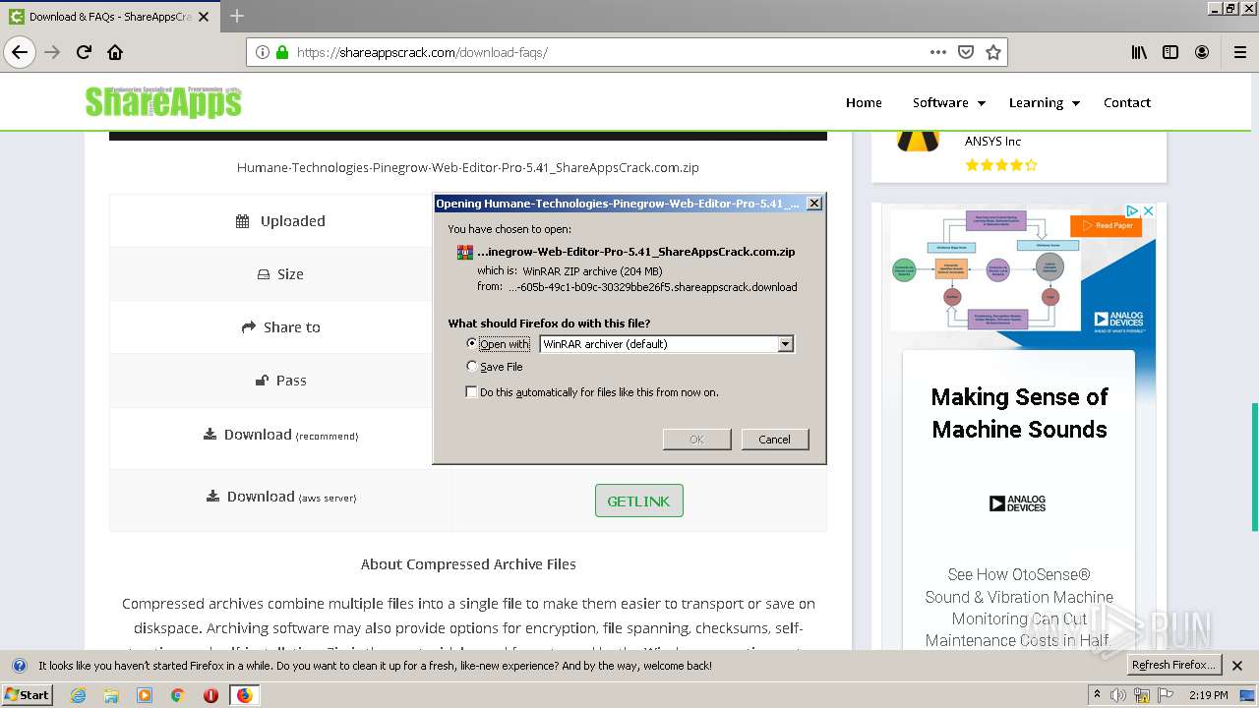
Task: Open Internet Explorer from the taskbar
Action: click(x=79, y=695)
